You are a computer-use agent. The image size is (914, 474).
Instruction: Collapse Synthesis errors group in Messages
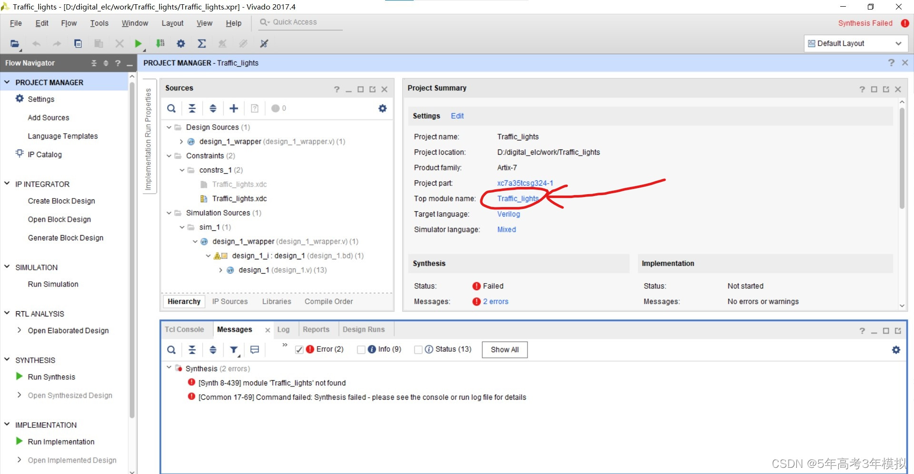pyautogui.click(x=169, y=368)
